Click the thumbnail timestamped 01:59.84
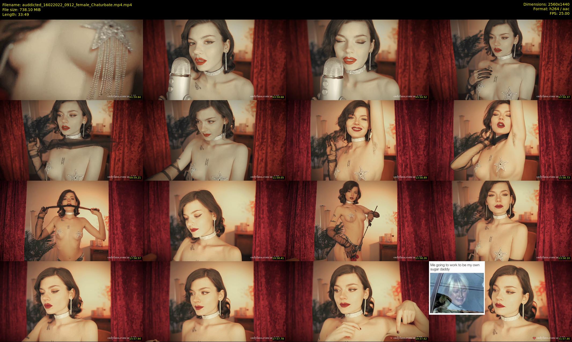The image size is (572, 342). (71, 60)
